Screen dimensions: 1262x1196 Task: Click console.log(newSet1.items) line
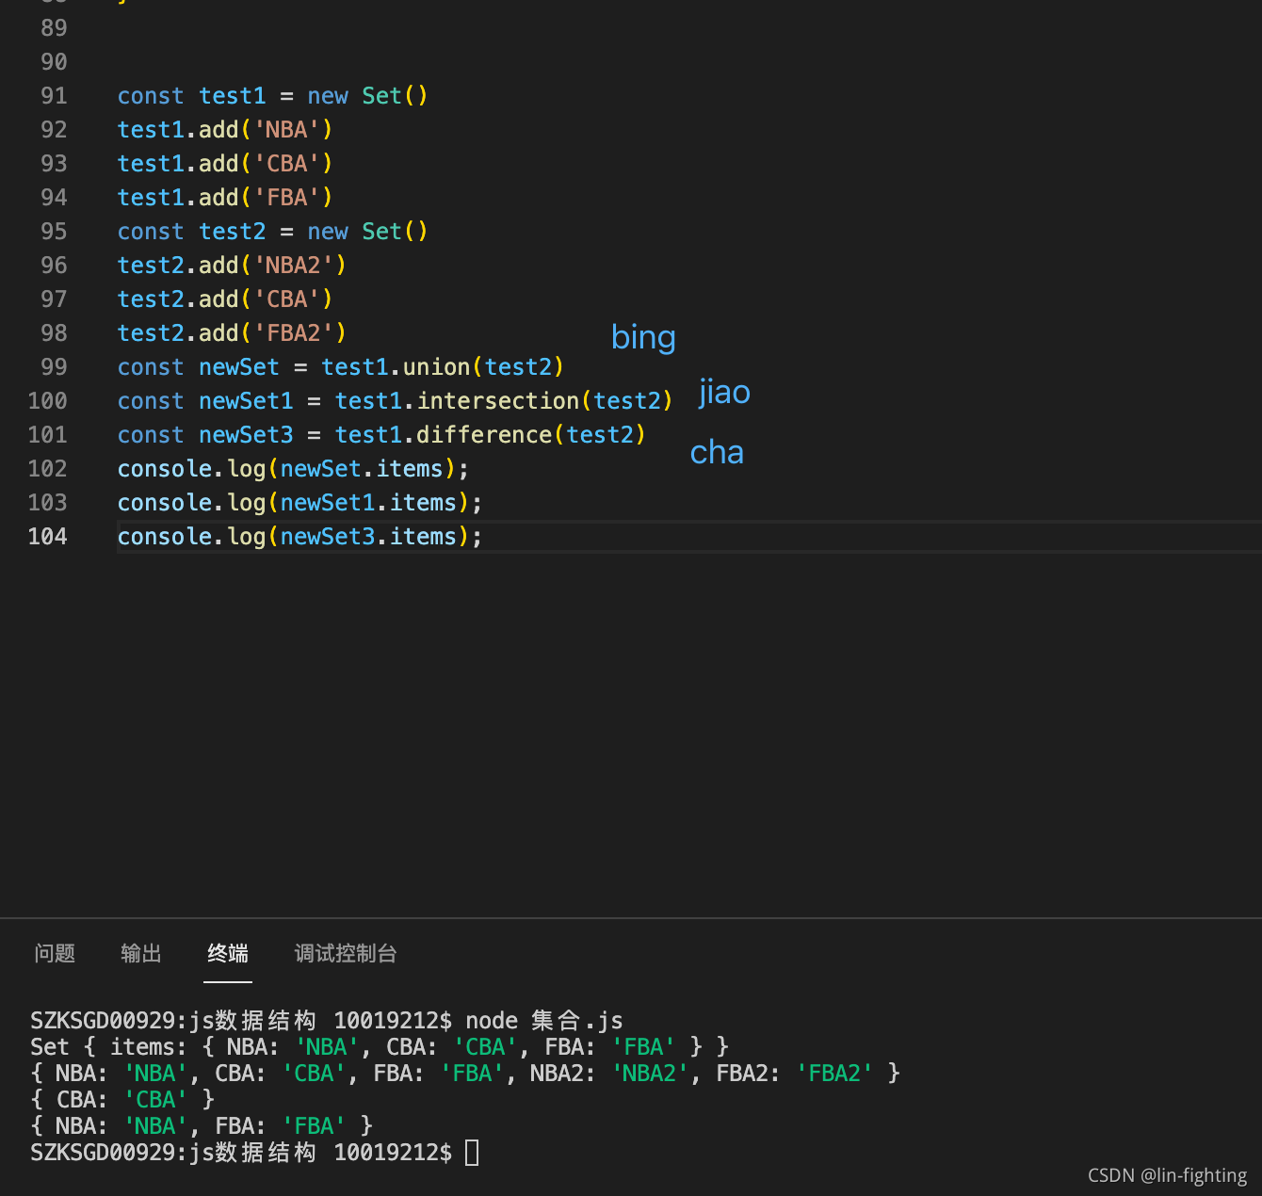tap(299, 503)
